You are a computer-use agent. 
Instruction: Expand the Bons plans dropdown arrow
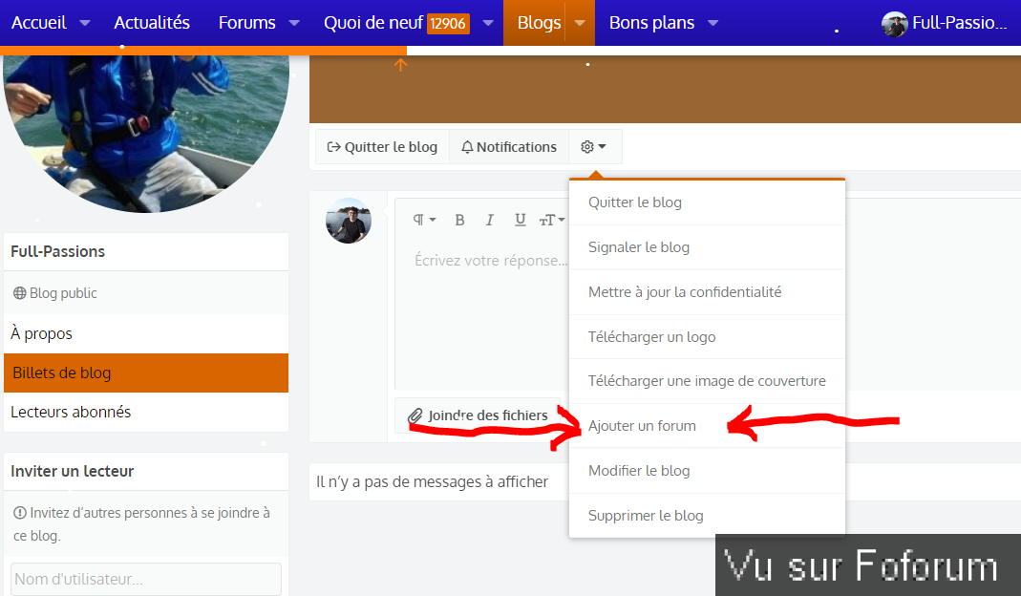click(713, 23)
